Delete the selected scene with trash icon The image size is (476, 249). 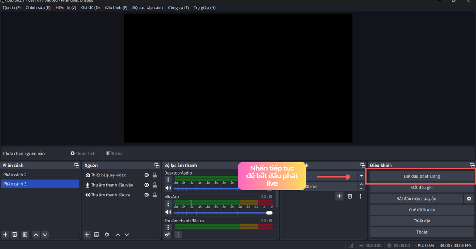[x=14, y=235]
